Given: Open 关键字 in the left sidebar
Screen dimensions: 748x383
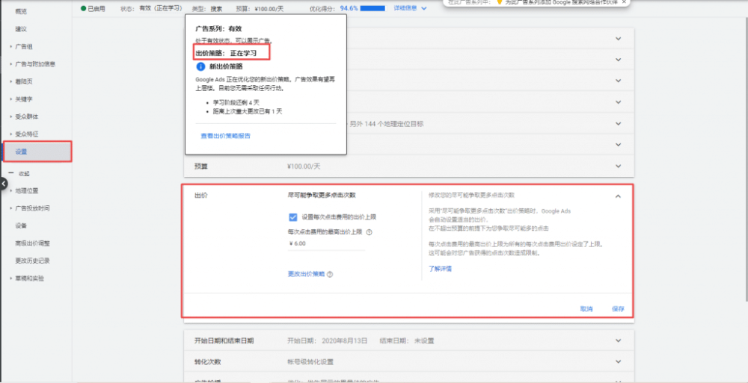Looking at the screenshot, I should 24,99.
